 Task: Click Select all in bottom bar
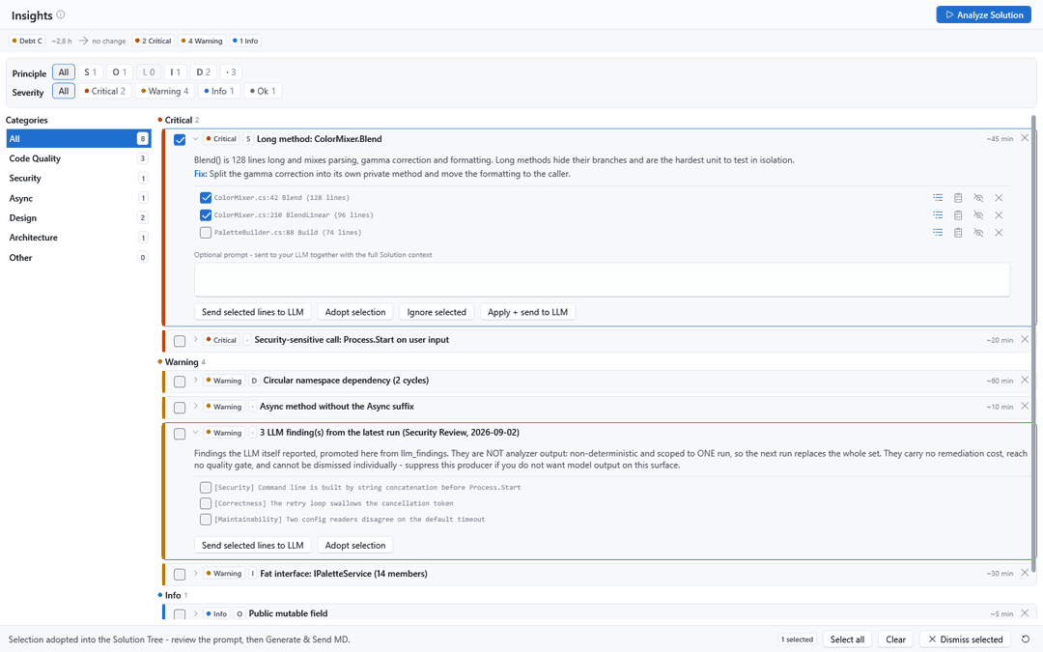848,639
